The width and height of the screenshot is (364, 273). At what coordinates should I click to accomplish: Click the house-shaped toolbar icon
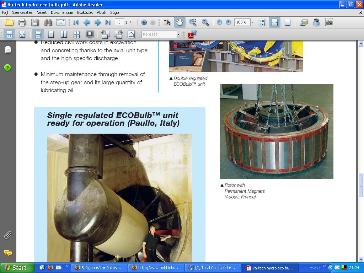[131, 34]
